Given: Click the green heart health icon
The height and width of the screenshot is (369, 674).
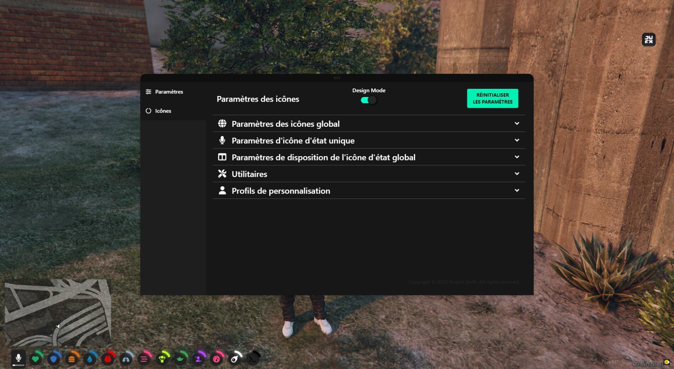Looking at the screenshot, I should click(35, 359).
